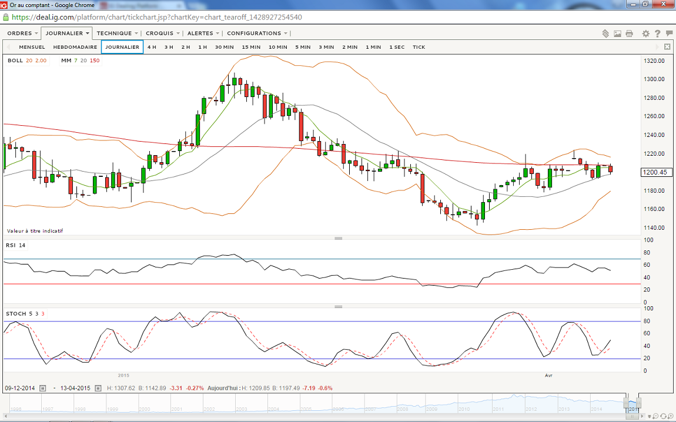Click the chart layers icon in toolbar
The image size is (676, 422).
[x=605, y=34]
